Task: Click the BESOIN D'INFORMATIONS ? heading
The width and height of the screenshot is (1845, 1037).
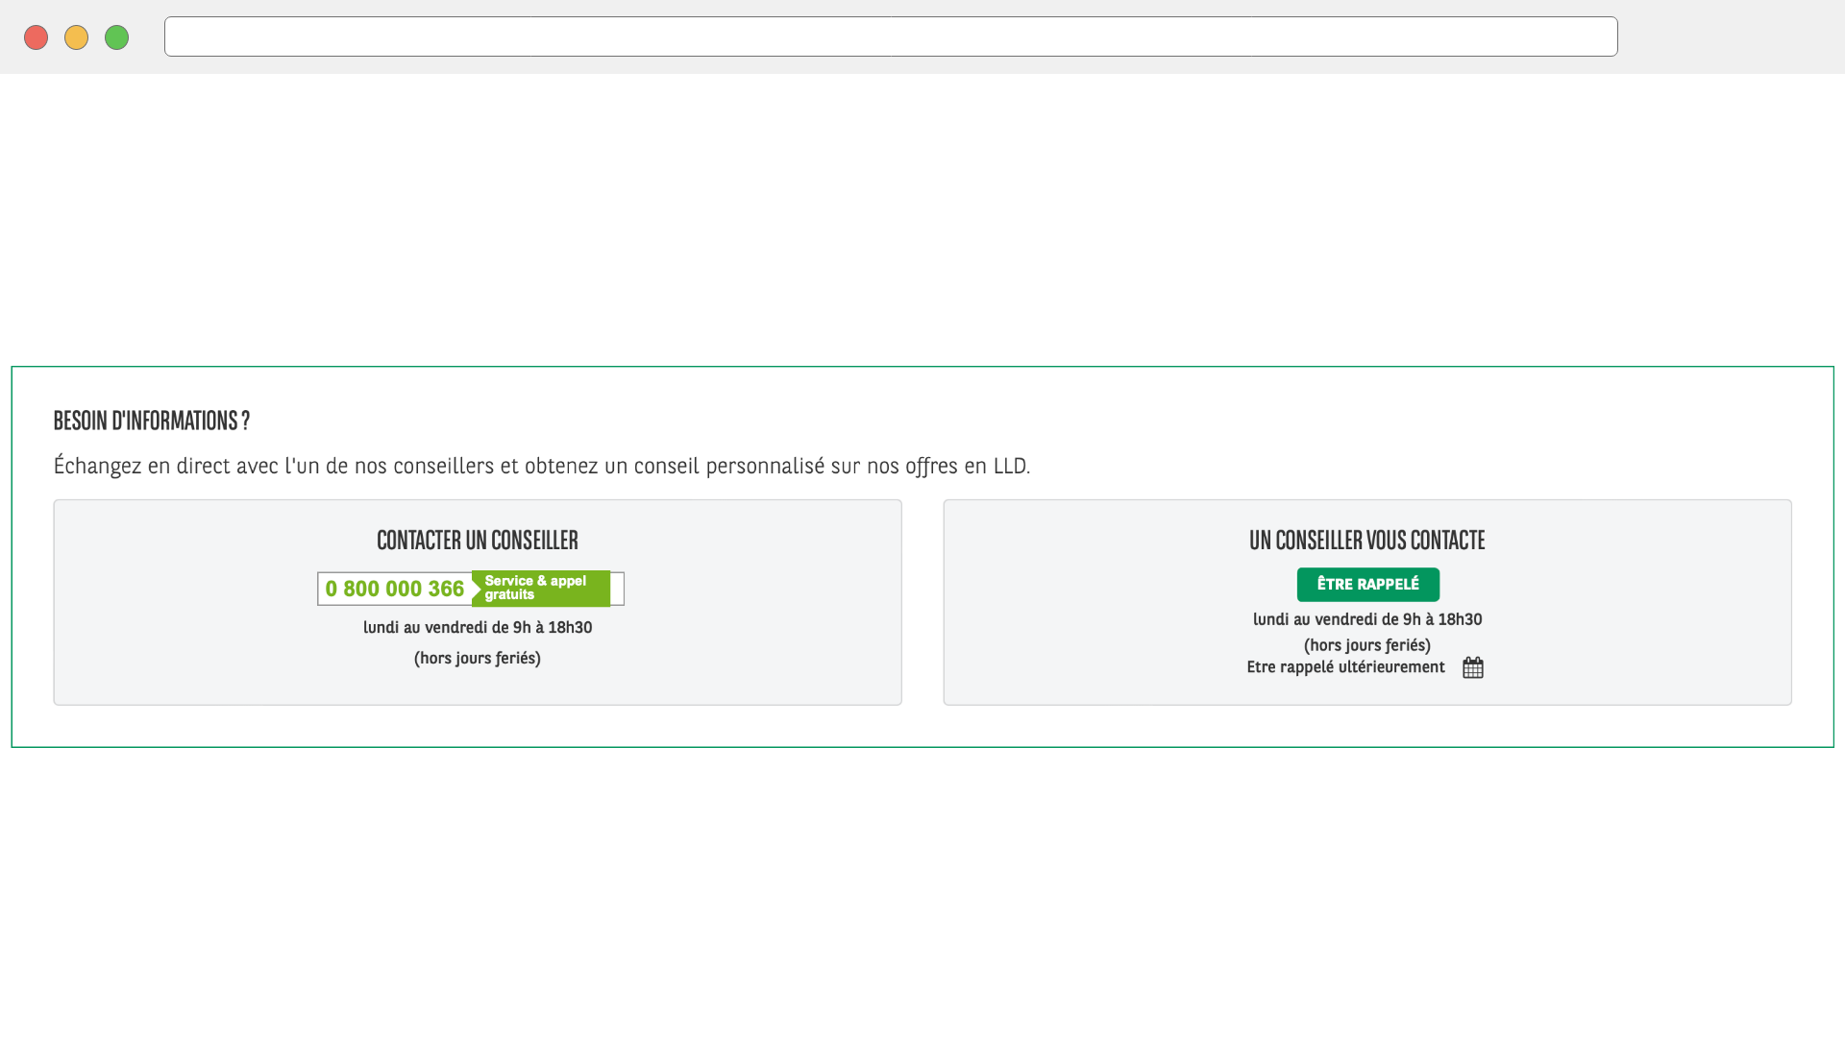Action: coord(152,421)
